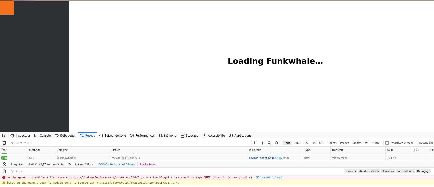Switch to the Console tab

[x=43, y=136]
